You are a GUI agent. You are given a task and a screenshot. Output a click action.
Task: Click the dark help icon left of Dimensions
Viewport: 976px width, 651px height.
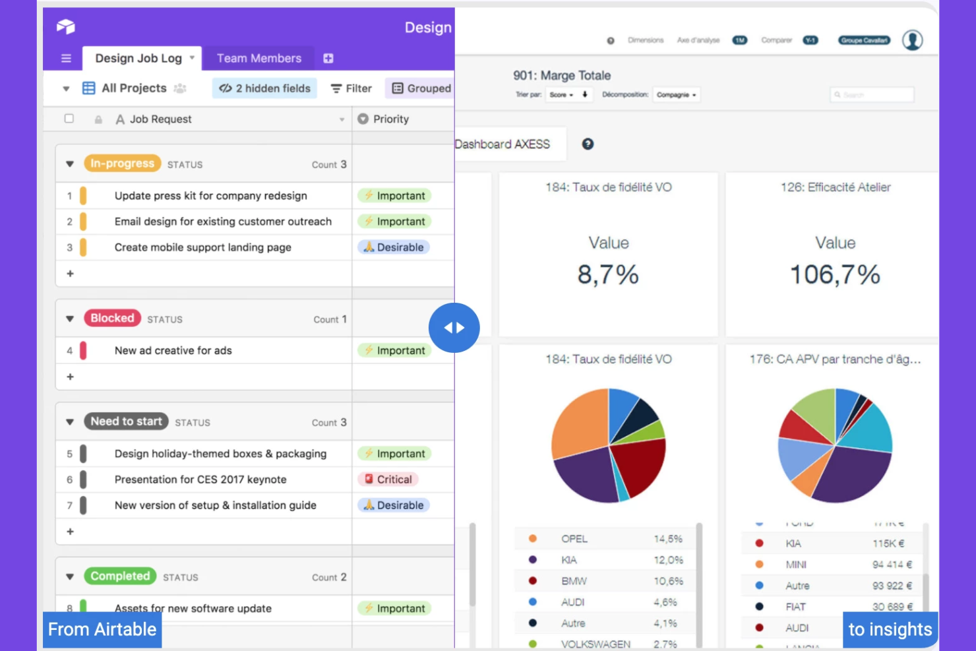(611, 41)
